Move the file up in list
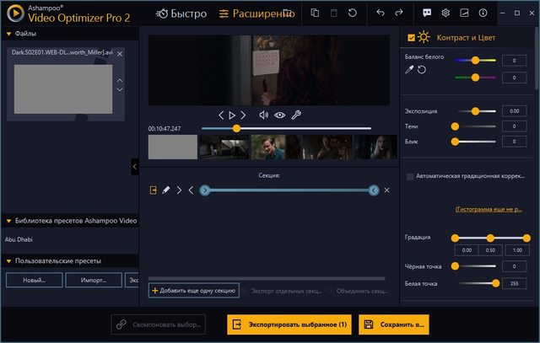This screenshot has width=540, height=343. point(120,81)
